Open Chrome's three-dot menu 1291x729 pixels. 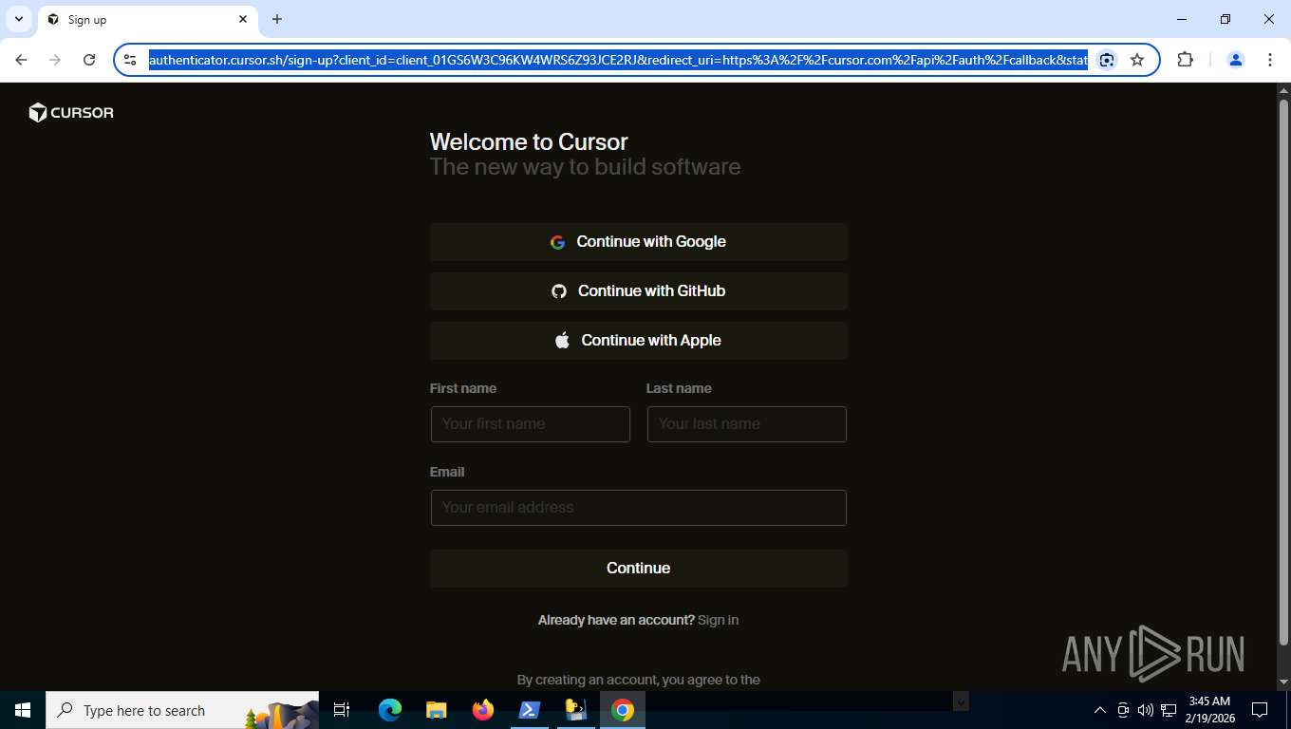(x=1270, y=60)
